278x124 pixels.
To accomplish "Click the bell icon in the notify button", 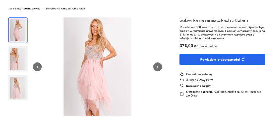I will click(243, 60).
